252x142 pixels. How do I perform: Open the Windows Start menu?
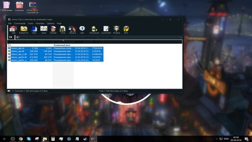click(4, 139)
